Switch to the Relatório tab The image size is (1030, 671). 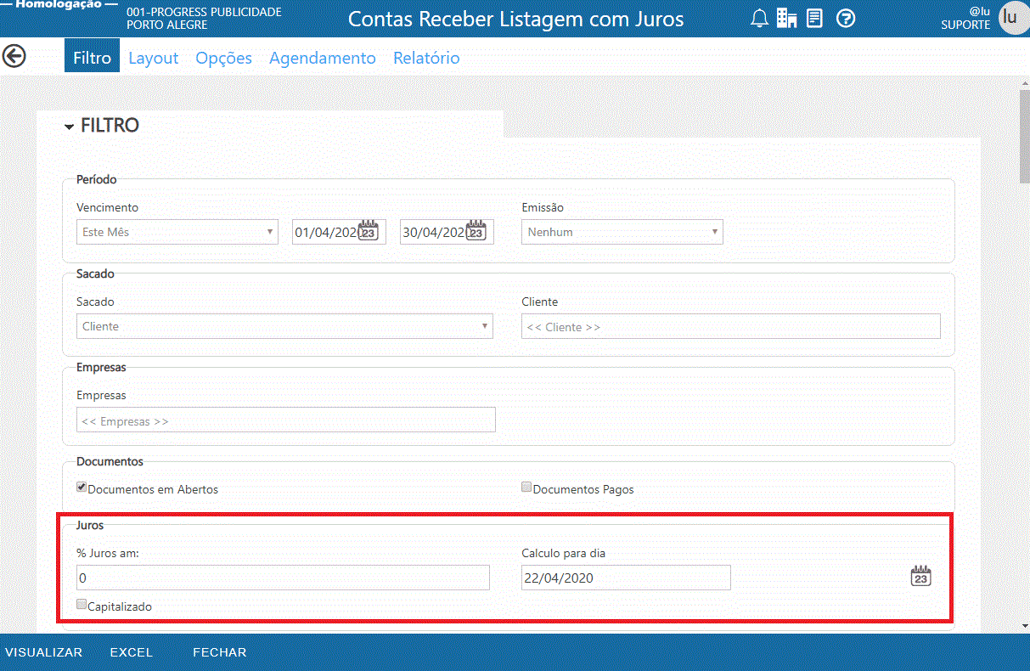[426, 58]
